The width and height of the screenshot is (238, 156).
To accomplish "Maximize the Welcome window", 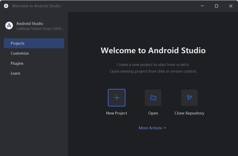I will [217, 6].
